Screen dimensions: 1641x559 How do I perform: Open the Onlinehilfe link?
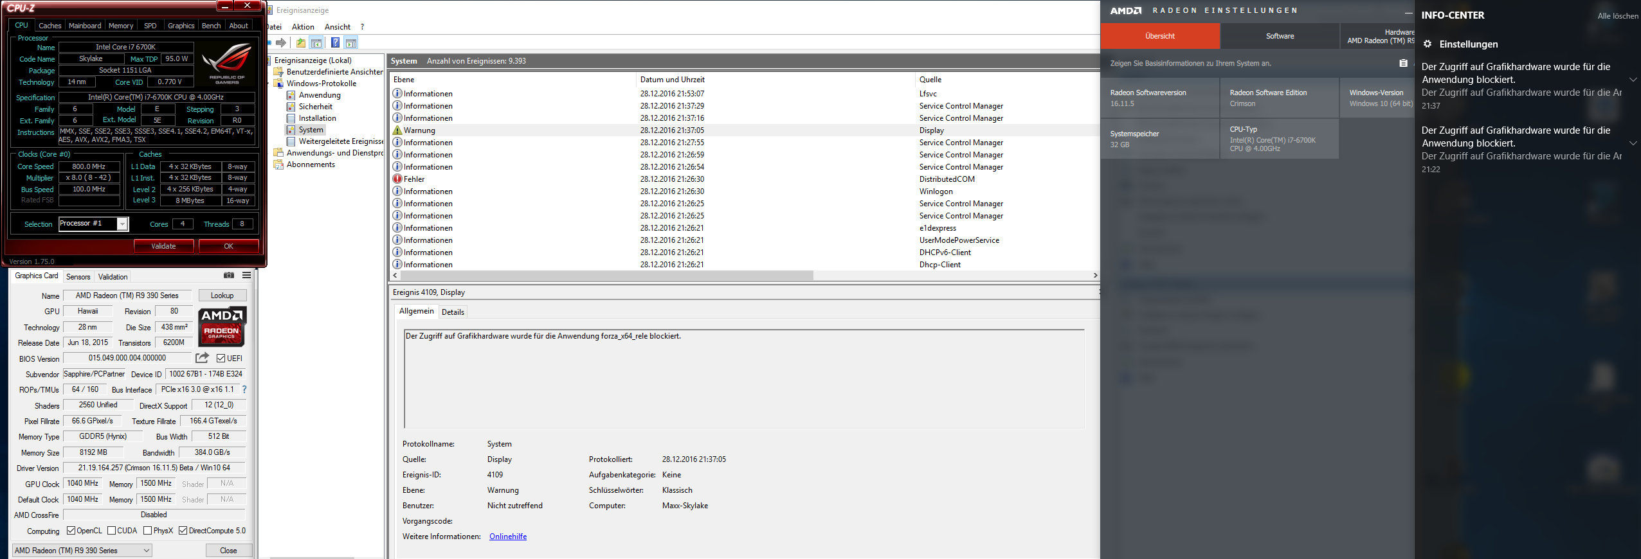point(508,537)
